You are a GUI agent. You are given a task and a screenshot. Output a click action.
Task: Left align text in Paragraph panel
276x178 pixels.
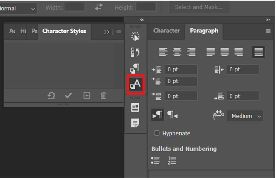[163, 52]
